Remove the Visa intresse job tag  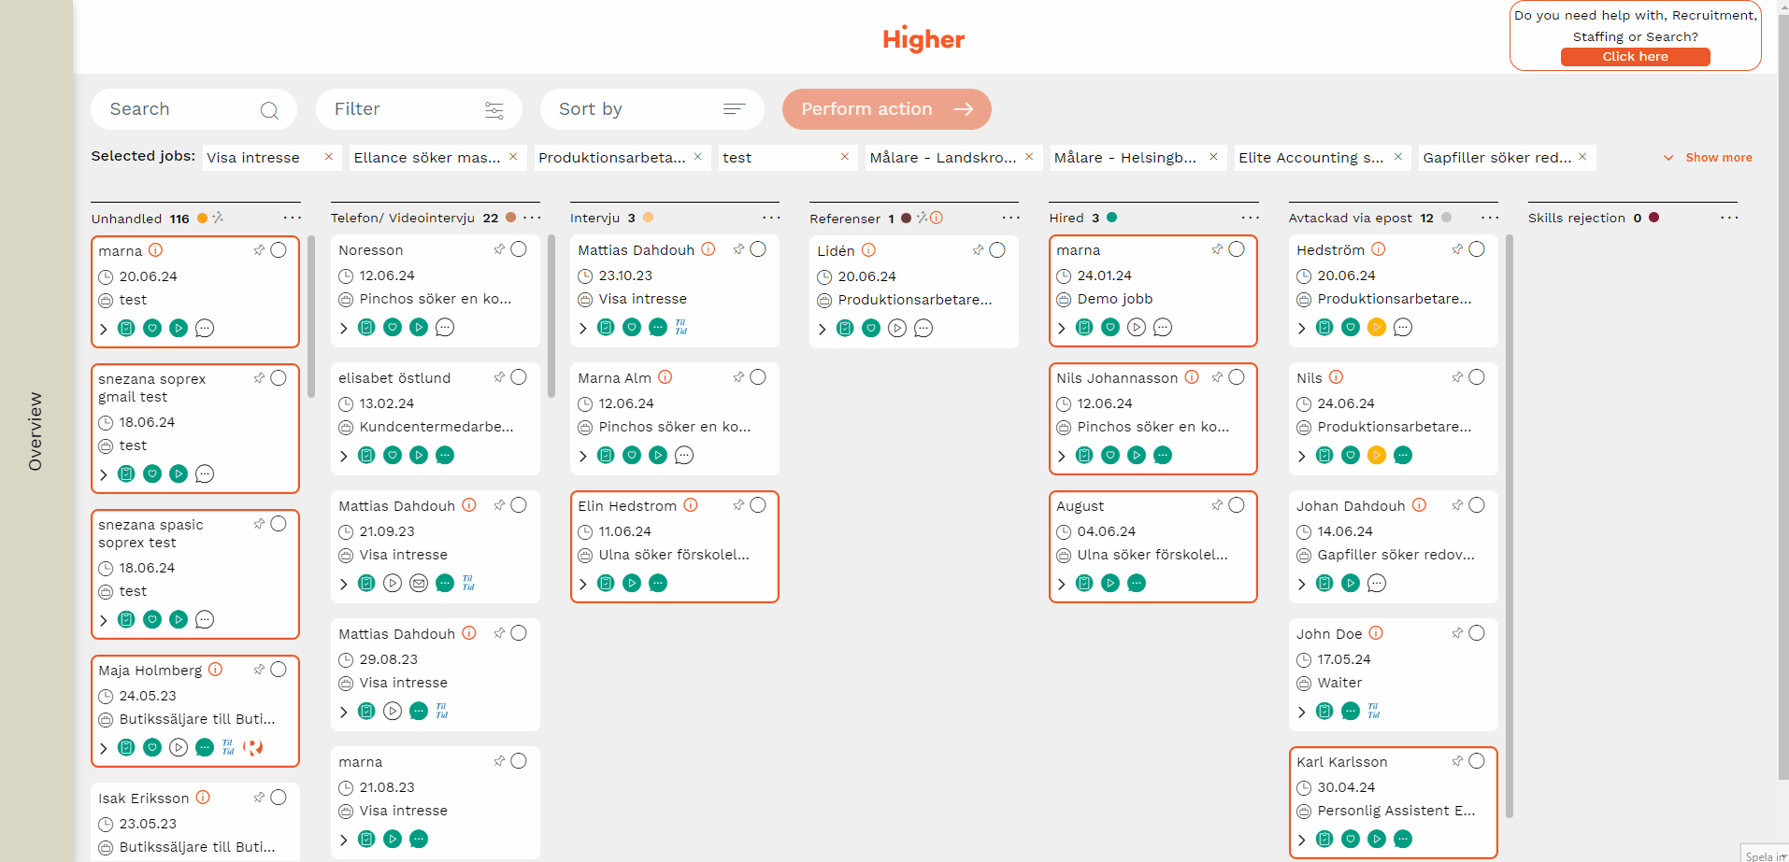point(329,157)
